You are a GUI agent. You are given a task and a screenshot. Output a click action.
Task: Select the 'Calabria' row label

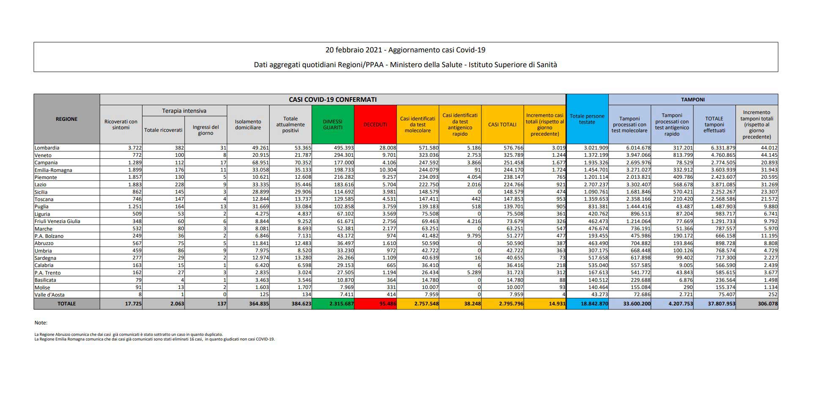coord(44,265)
